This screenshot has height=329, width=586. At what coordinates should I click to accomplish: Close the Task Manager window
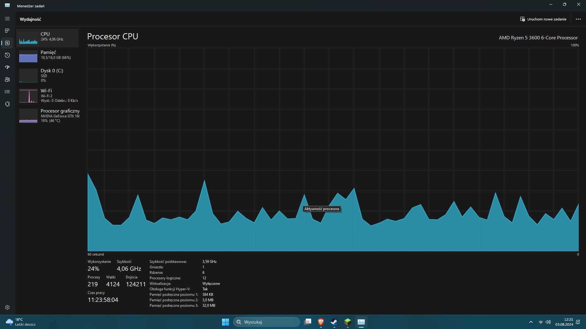tap(578, 5)
